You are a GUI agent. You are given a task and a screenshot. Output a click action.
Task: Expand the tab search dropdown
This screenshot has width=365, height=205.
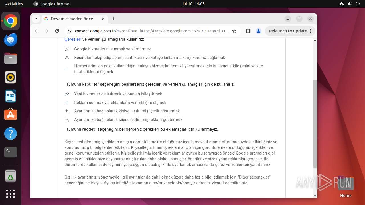36,19
